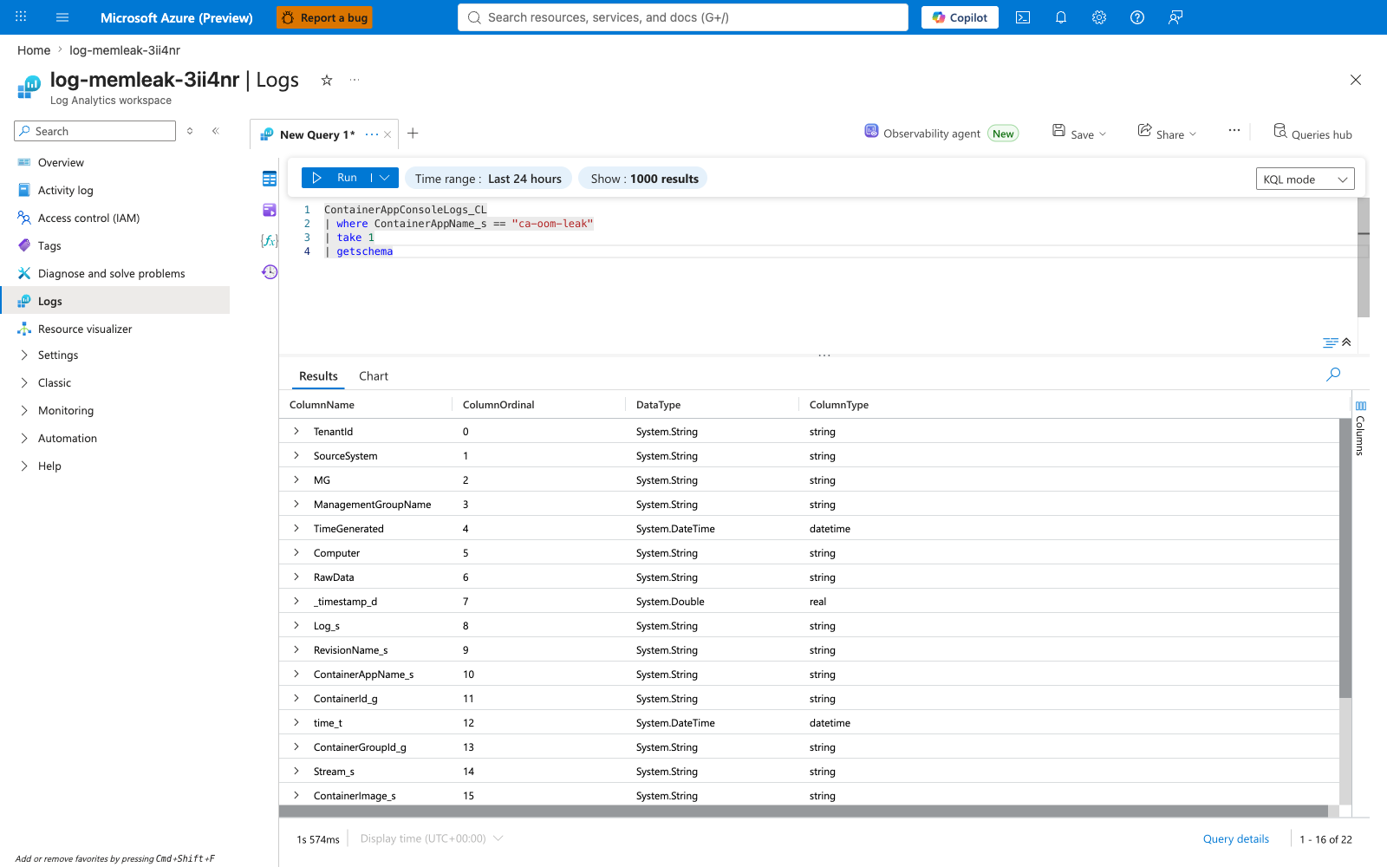Change the Time range Last 24 hours

(x=488, y=179)
